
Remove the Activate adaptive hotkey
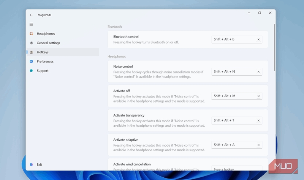(x=258, y=145)
